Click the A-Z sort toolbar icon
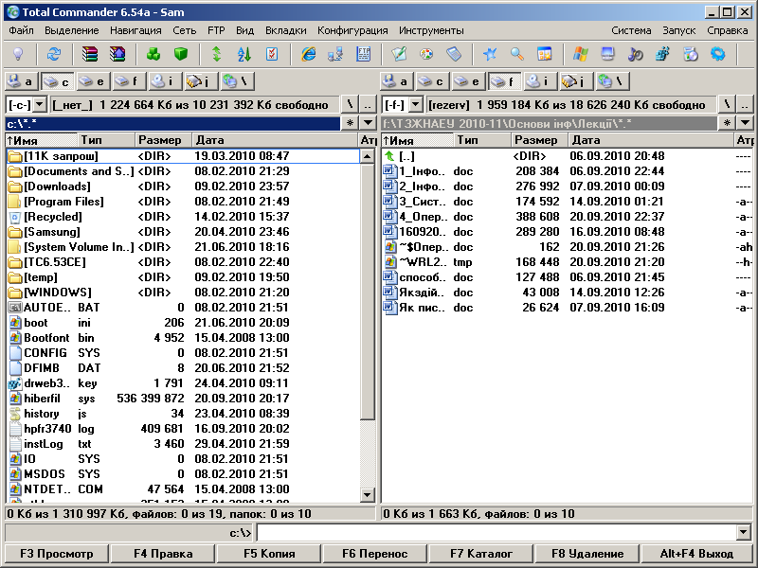The width and height of the screenshot is (758, 568). coord(244,54)
